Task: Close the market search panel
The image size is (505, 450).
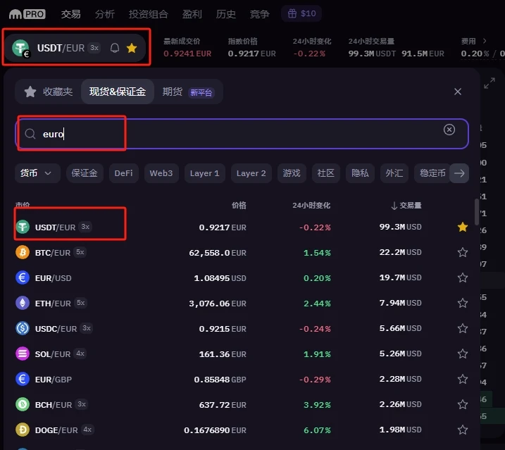Action: [458, 92]
